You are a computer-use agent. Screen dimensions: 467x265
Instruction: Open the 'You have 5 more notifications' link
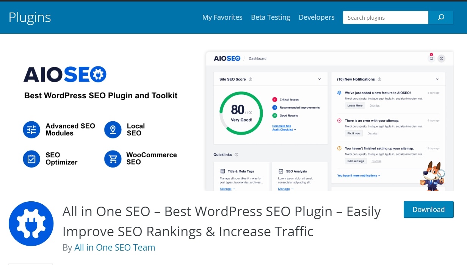[x=359, y=176]
